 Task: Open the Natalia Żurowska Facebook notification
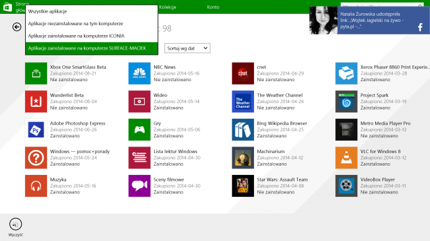370,20
